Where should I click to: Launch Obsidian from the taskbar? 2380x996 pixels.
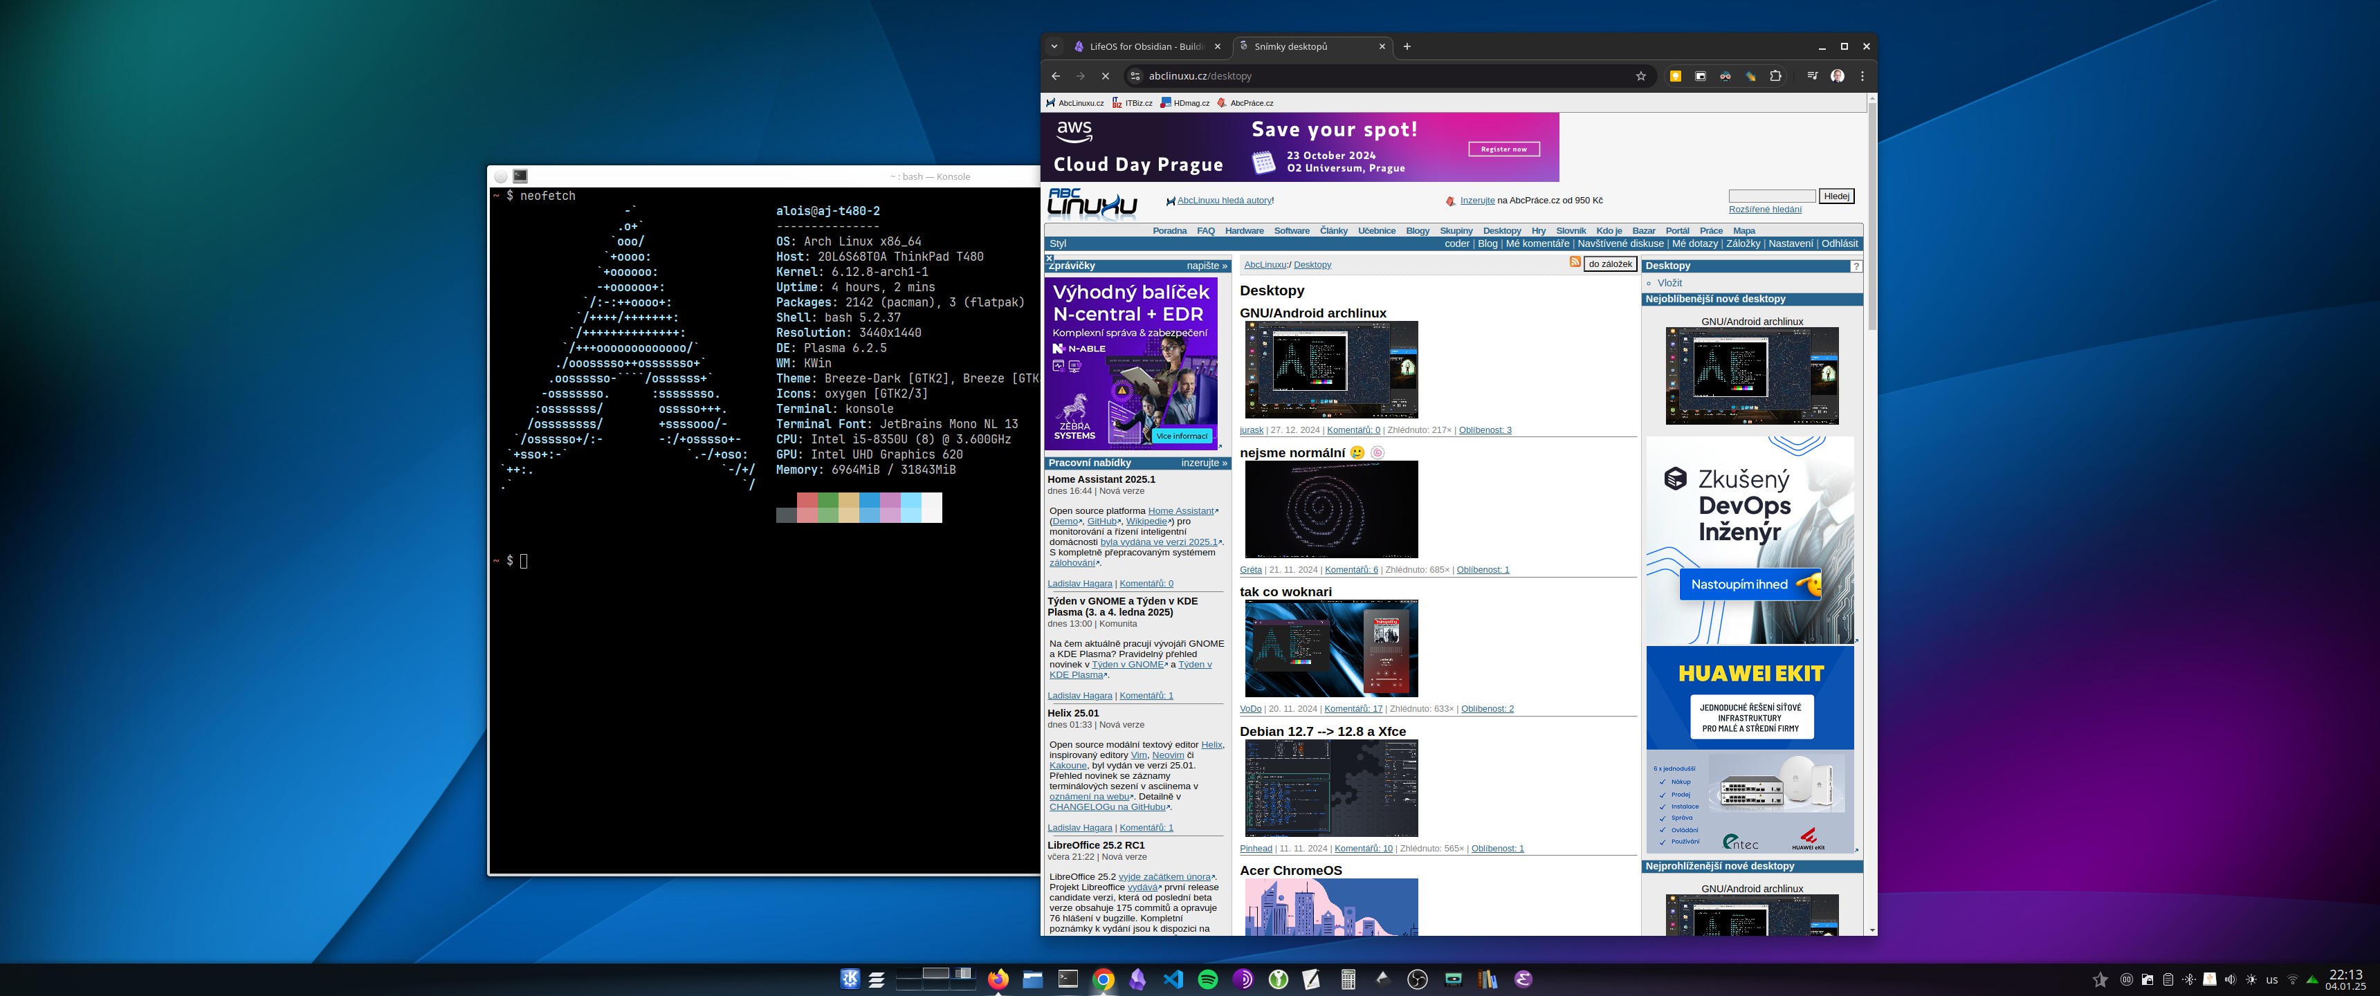pyautogui.click(x=1138, y=979)
